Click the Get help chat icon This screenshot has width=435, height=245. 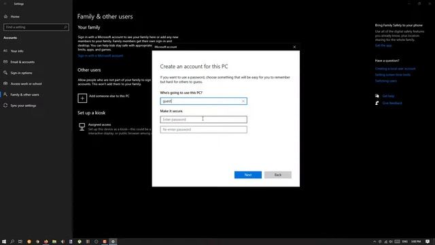coord(377,96)
